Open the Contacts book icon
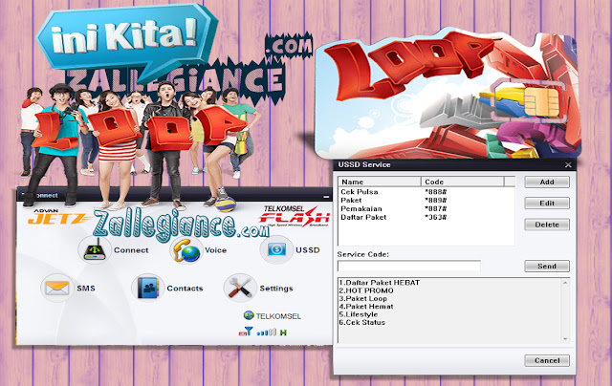 click(x=148, y=289)
